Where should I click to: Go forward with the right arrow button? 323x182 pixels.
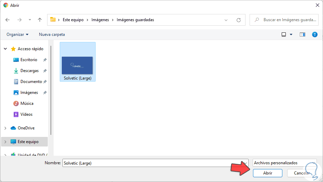19,20
